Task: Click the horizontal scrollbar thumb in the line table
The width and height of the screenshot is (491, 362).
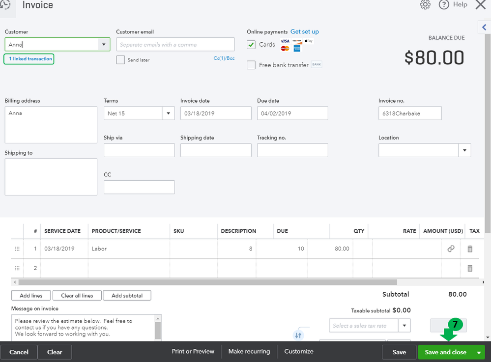Action: coord(207,282)
